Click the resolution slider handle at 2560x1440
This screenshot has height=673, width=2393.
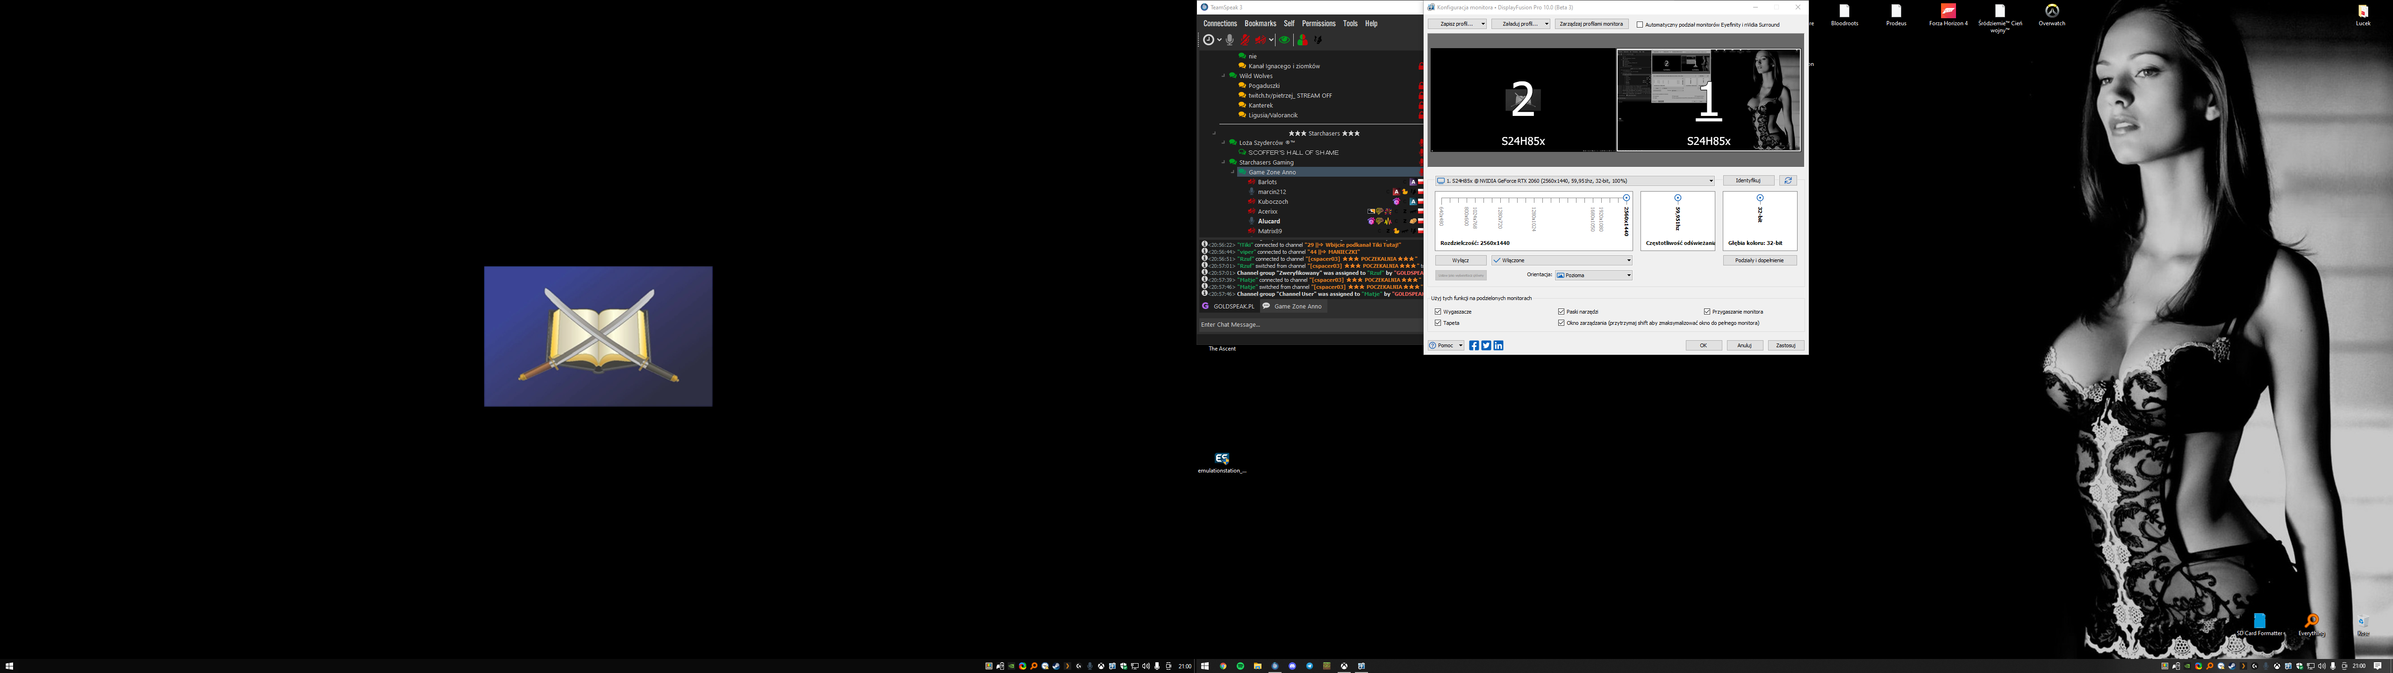(x=1626, y=198)
